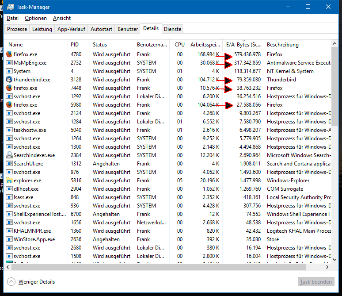
Task: Sort by the PID column header
Action: click(x=79, y=45)
